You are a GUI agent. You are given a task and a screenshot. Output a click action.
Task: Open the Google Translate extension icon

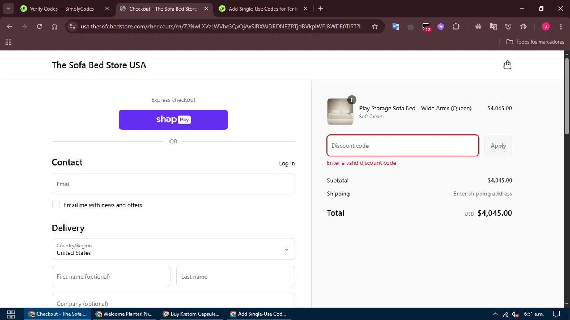tap(396, 26)
